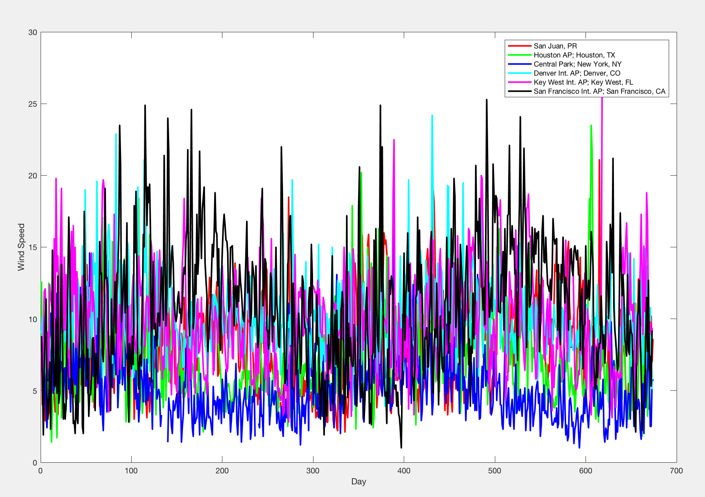Click the x-axis tick label 100
Screen dimensions: 705x497
point(131,471)
